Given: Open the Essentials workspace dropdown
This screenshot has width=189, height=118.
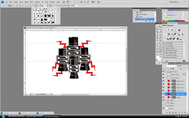Looking at the screenshot, I should [x=175, y=2].
